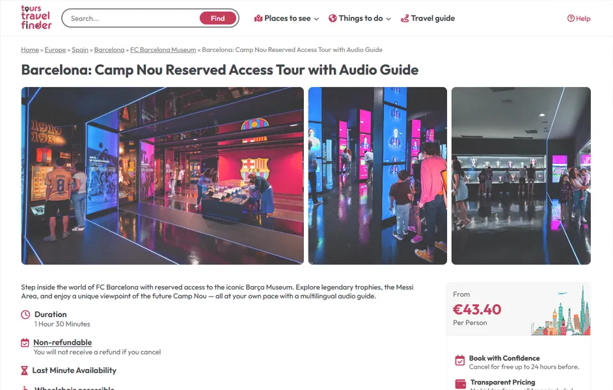Click the Non-refundable calendar icon
Image resolution: width=613 pixels, height=390 pixels.
25,343
